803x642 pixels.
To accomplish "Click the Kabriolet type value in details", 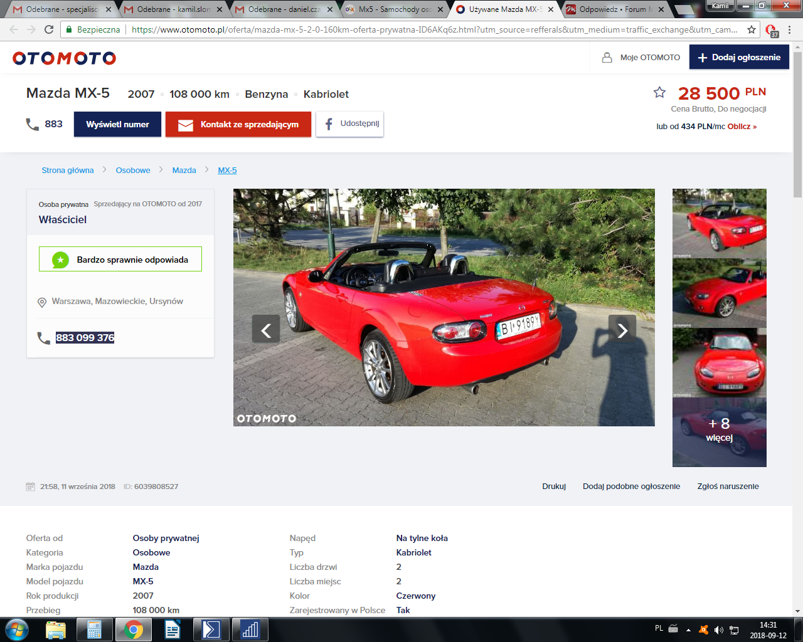I will point(413,552).
